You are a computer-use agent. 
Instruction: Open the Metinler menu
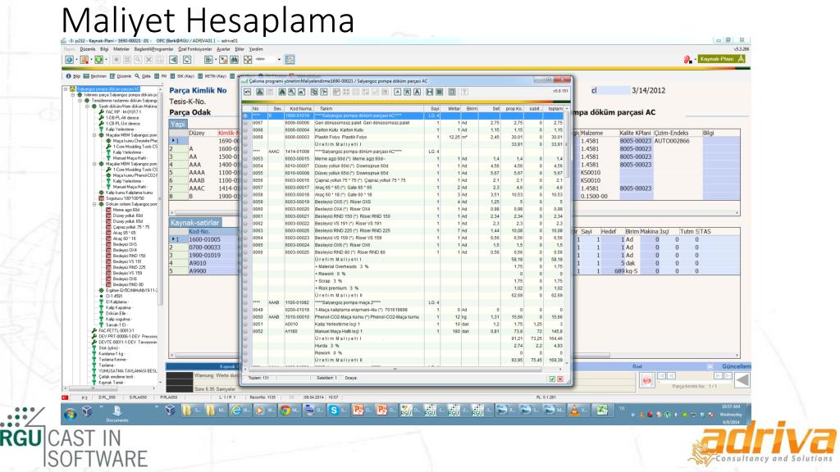121,49
